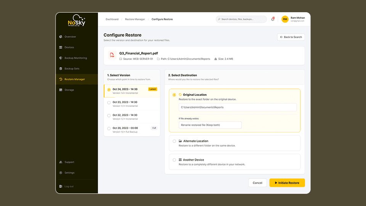This screenshot has height=206, width=366.
Task: Open Overview from the sidebar
Action: tap(70, 37)
